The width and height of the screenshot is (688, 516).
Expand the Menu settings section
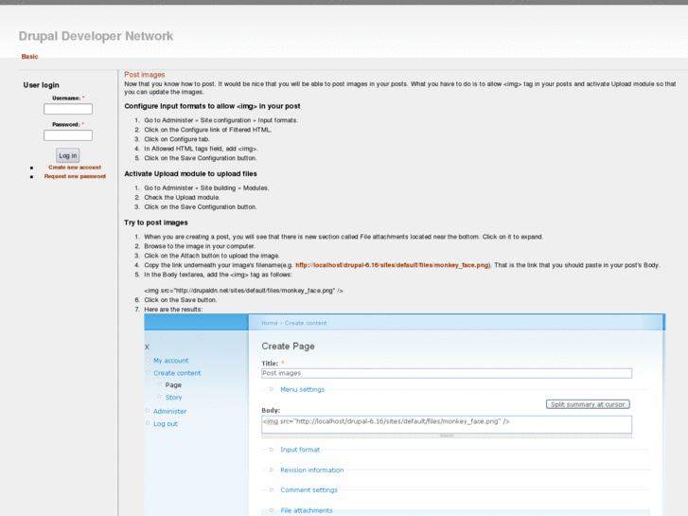pos(302,389)
